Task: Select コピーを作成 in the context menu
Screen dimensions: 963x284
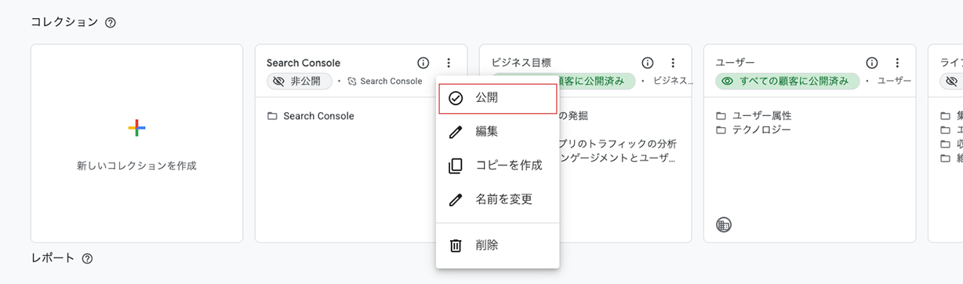Action: click(498, 166)
